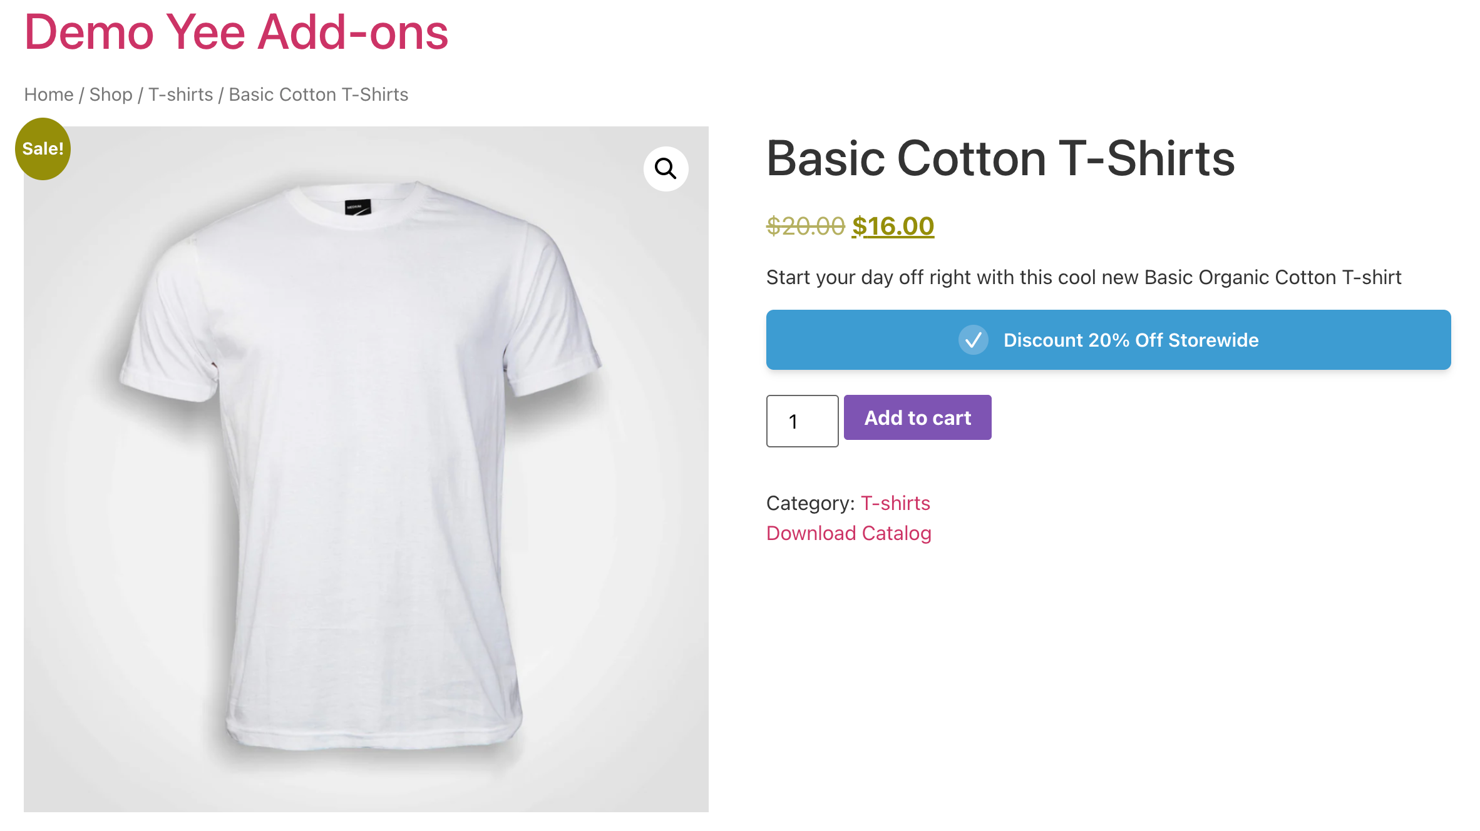This screenshot has width=1480, height=831.
Task: Click the magnifier zoom icon on product image
Action: click(x=665, y=168)
